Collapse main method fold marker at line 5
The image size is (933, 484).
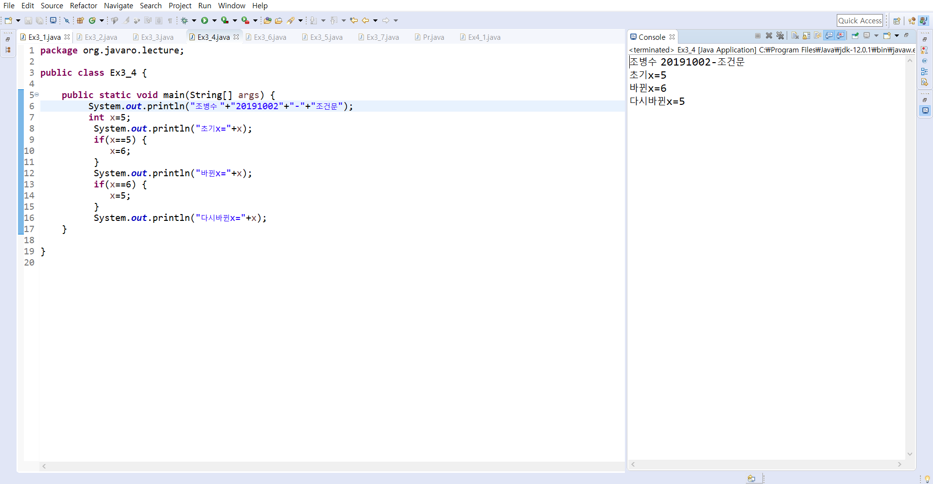coord(37,95)
